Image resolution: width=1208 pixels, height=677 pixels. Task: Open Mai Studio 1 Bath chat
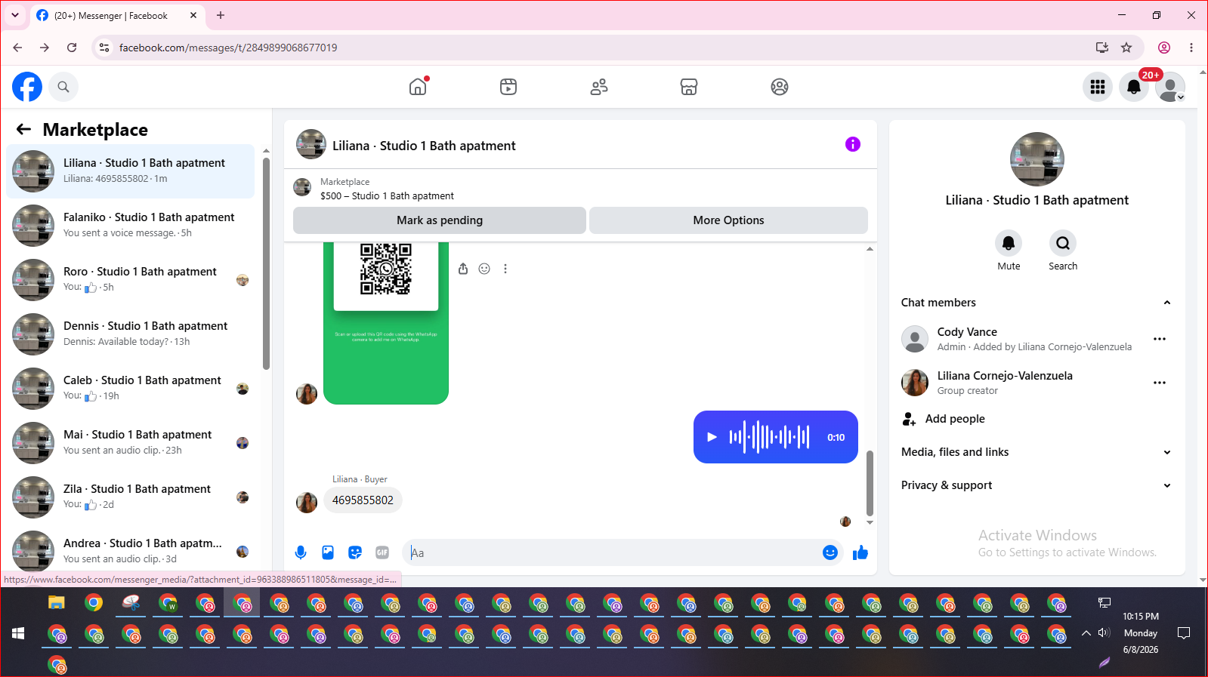[x=131, y=443]
